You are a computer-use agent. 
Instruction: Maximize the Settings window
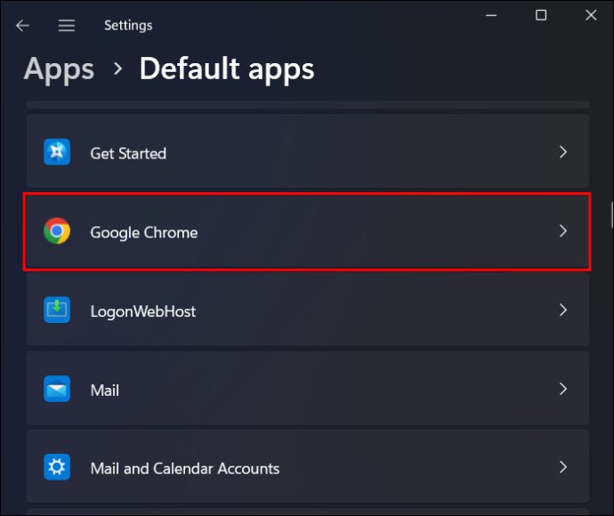click(x=541, y=15)
